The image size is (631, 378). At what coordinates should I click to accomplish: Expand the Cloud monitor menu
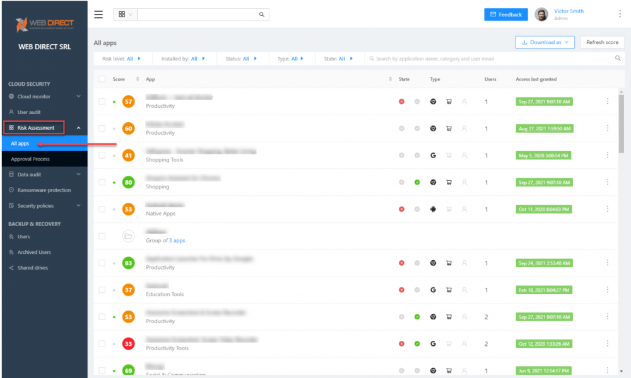45,96
